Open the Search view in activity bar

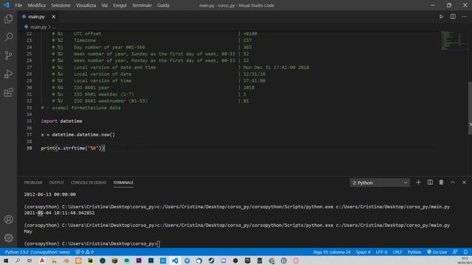coord(8,37)
